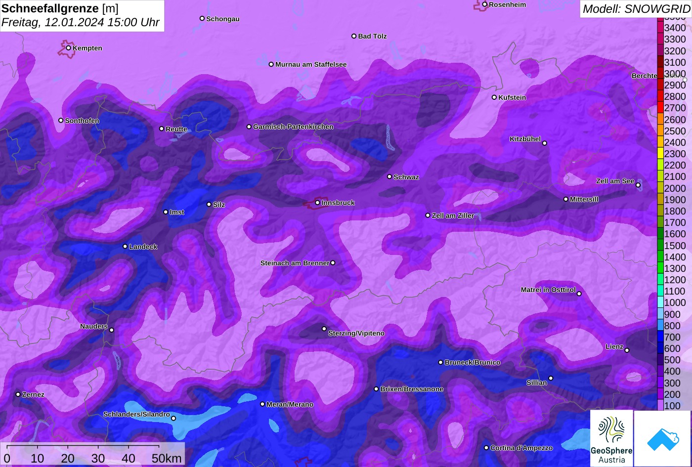Click the 1500 m green legend swatch
This screenshot has width=692, height=467.
pyautogui.click(x=660, y=245)
